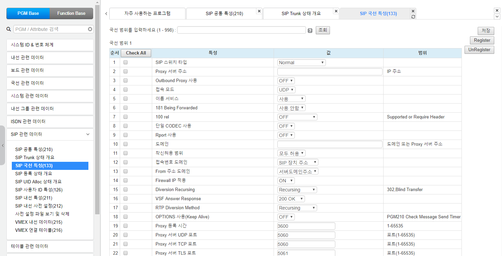Image resolution: width=502 pixels, height=256 pixels.
Task: Open the 접속번호 도메인 dropdown
Action: click(x=298, y=162)
